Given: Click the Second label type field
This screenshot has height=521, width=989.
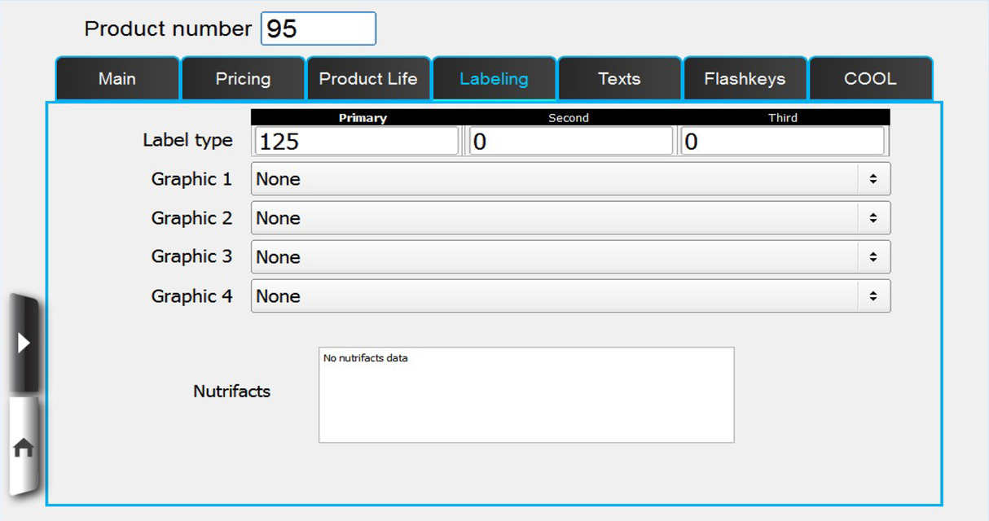Looking at the screenshot, I should [569, 140].
